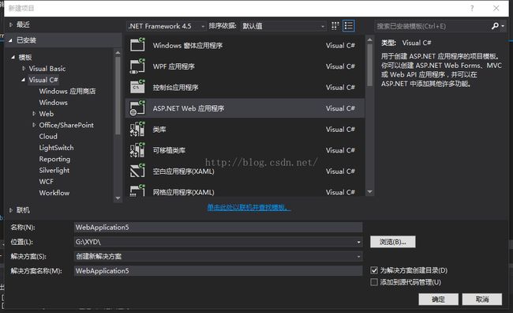Focus the 搜索已安装模板 search box
The height and width of the screenshot is (313, 513).
pyautogui.click(x=432, y=26)
